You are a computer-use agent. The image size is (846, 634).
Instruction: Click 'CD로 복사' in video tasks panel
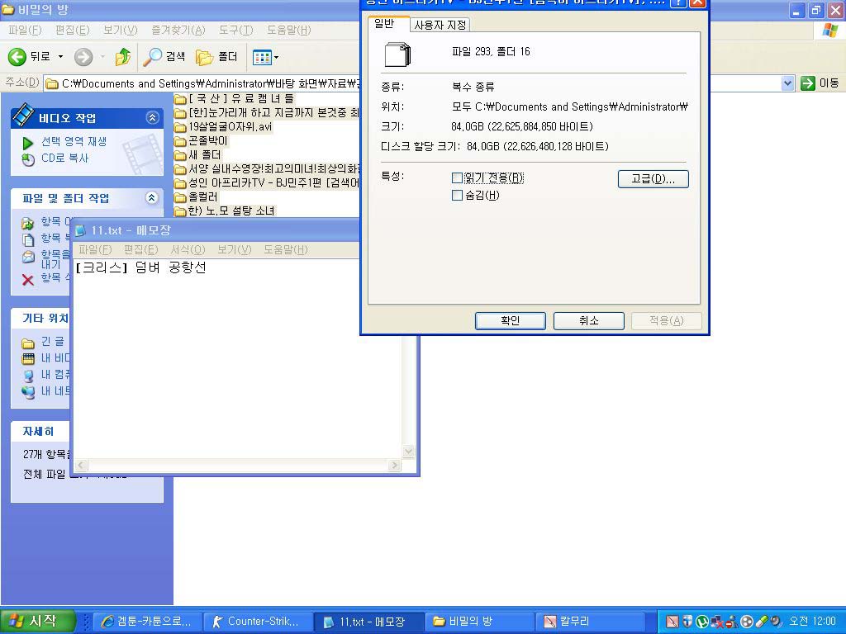click(64, 158)
